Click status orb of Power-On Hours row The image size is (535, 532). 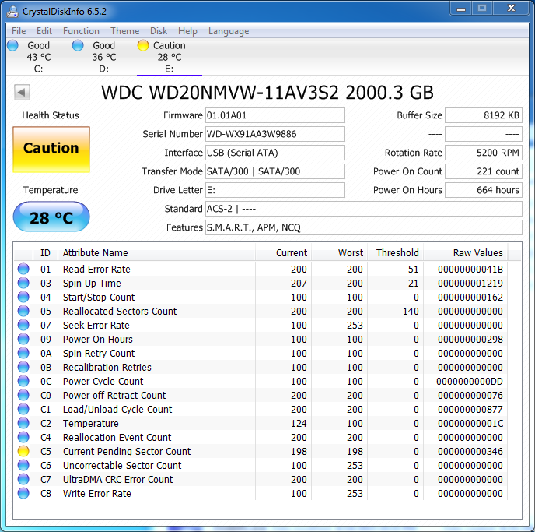[23, 339]
